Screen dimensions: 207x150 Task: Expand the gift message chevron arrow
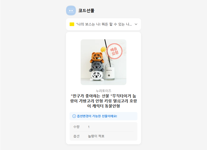coord(136,24)
